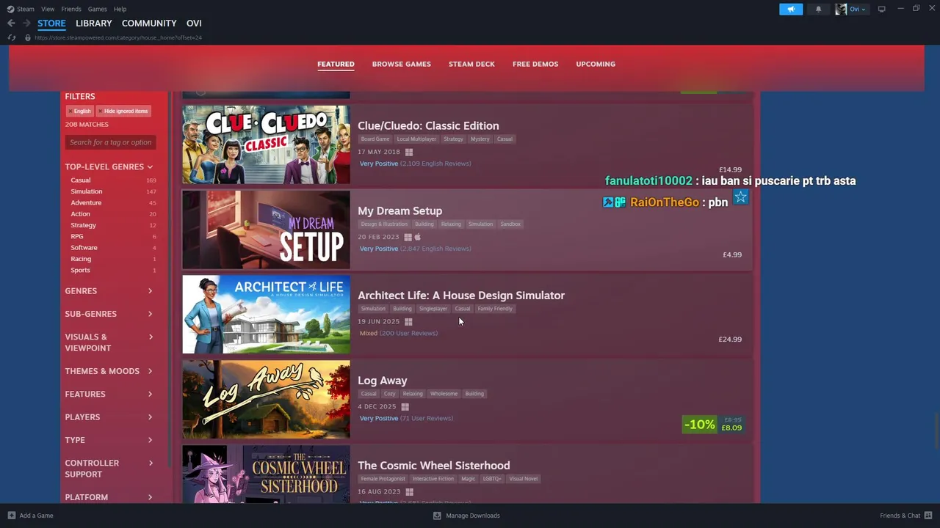Viewport: 940px width, 528px height.
Task: Open Architect Life: A House Design Simulator
Action: 461,296
